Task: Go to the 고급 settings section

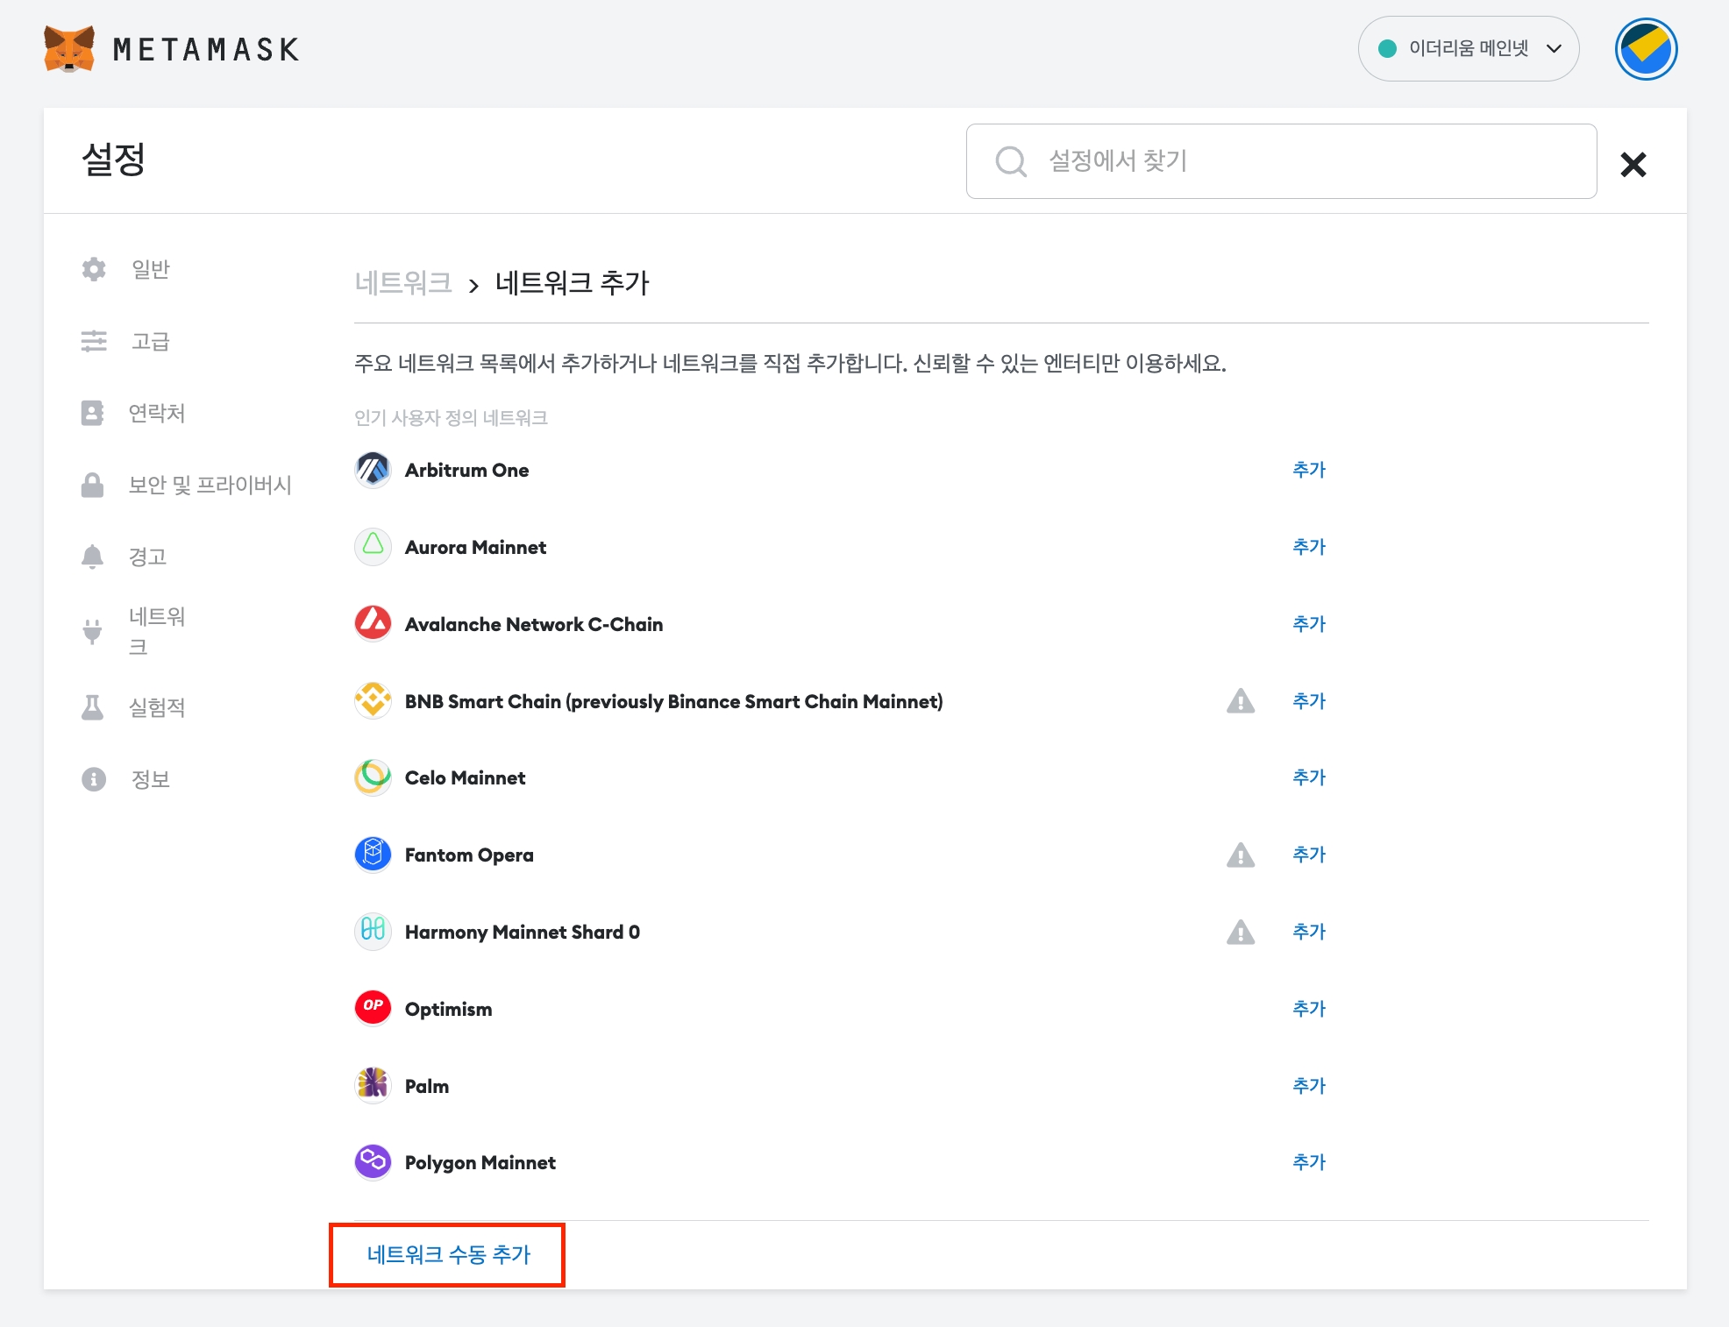Action: (x=150, y=341)
